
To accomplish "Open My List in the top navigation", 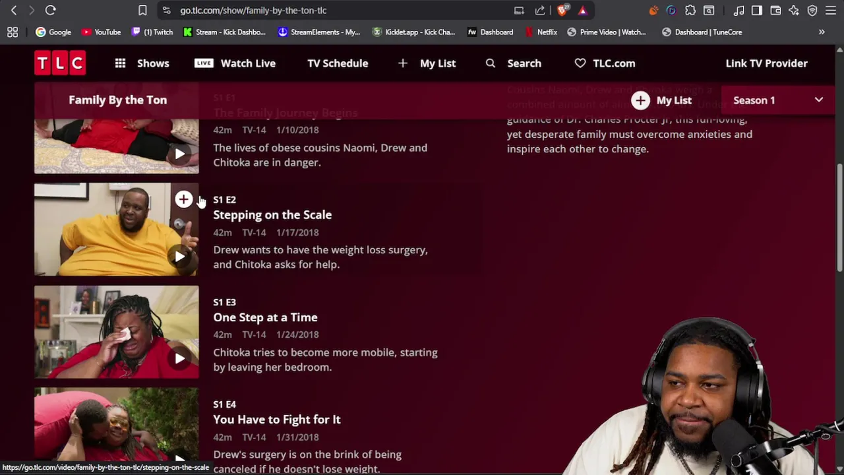I will click(x=427, y=63).
